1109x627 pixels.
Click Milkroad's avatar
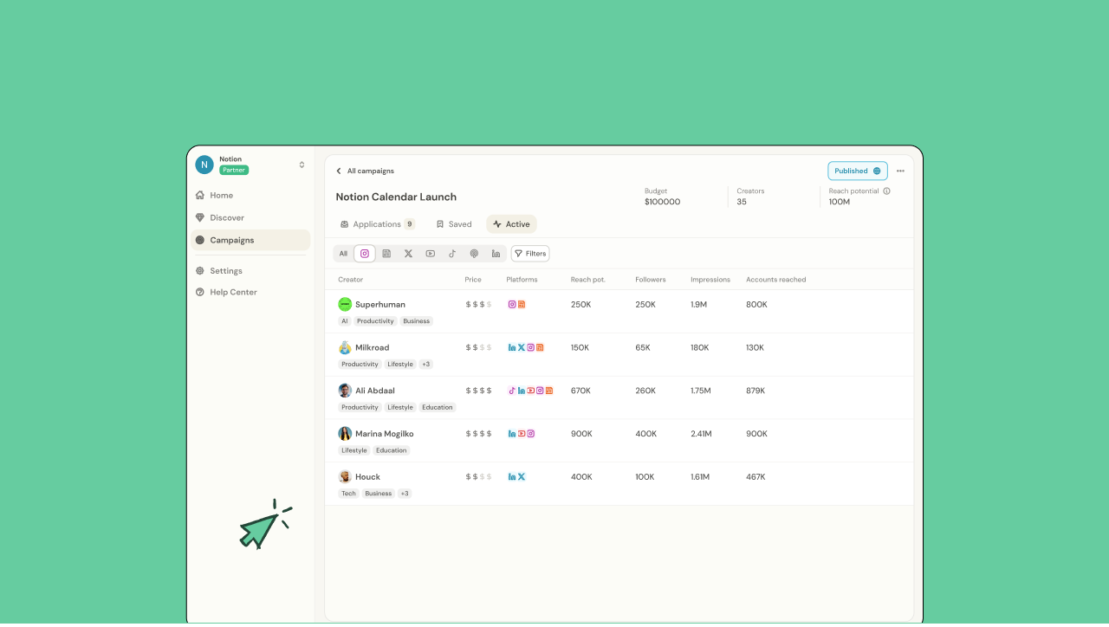click(345, 347)
